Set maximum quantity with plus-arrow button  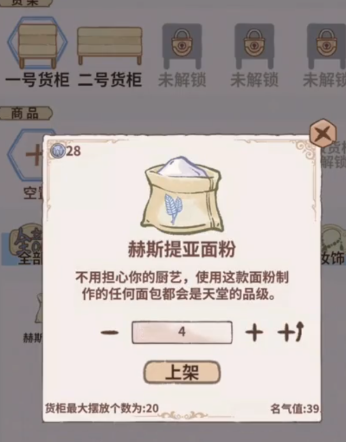pyautogui.click(x=291, y=332)
